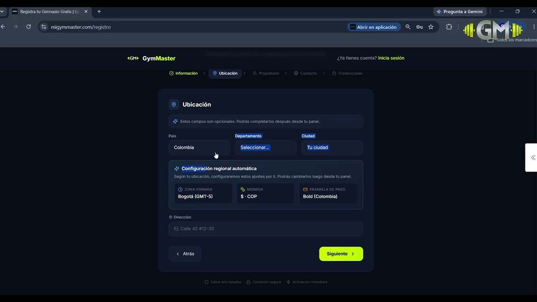This screenshot has width=537, height=302.
Task: Open the Departamento Seleccionar dropdown
Action: coord(266,148)
